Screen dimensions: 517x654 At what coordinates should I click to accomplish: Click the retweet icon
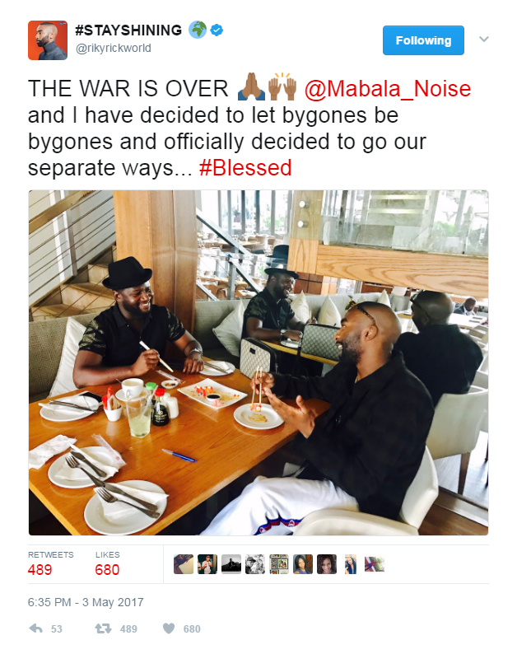[103, 628]
